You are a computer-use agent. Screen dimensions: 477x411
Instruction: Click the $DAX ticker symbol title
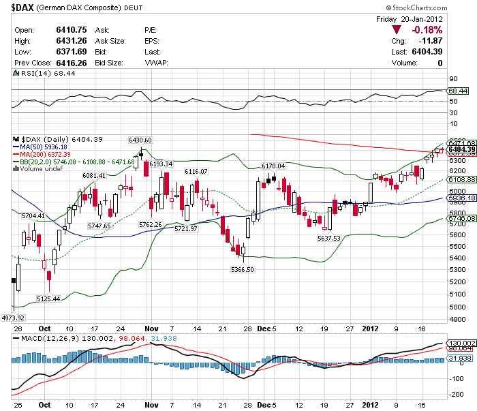pyautogui.click(x=22, y=7)
